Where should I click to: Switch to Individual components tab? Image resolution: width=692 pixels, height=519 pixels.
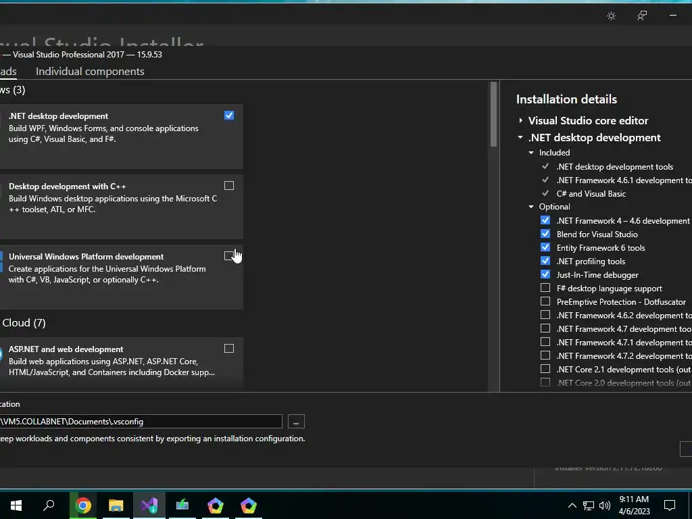point(90,72)
